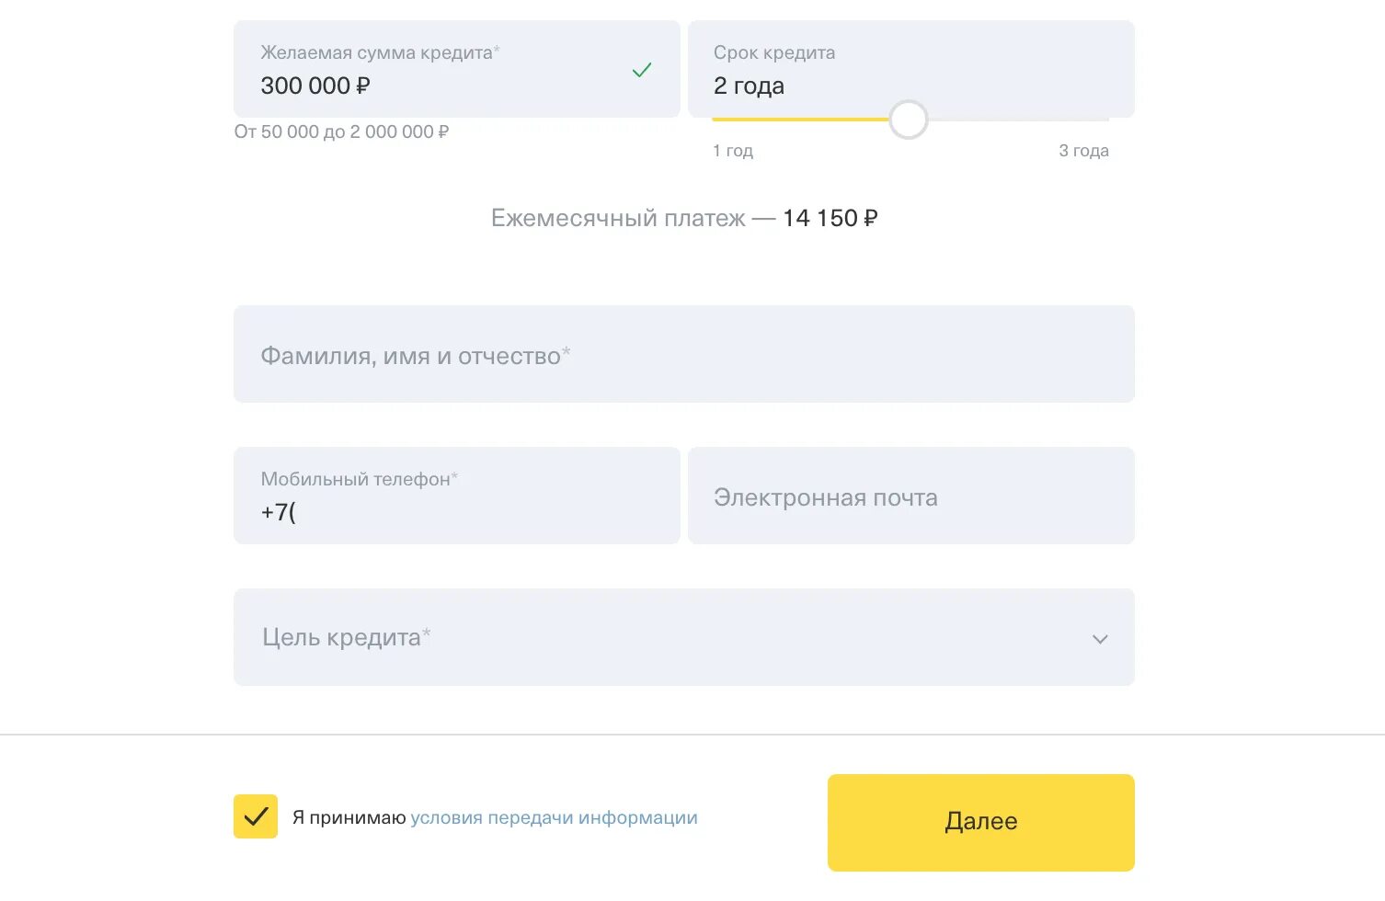1385x901 pixels.
Task: Click the 3 года slider label
Action: pos(1083,151)
